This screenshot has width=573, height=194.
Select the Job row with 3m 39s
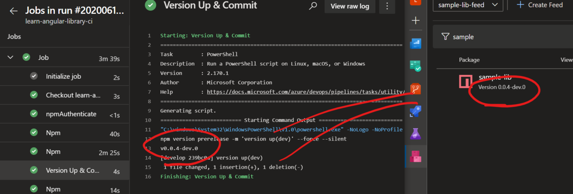(64, 58)
